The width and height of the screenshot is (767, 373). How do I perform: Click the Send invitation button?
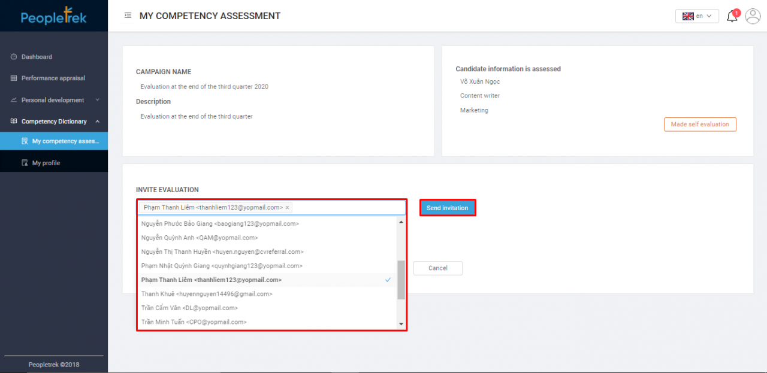(x=447, y=208)
